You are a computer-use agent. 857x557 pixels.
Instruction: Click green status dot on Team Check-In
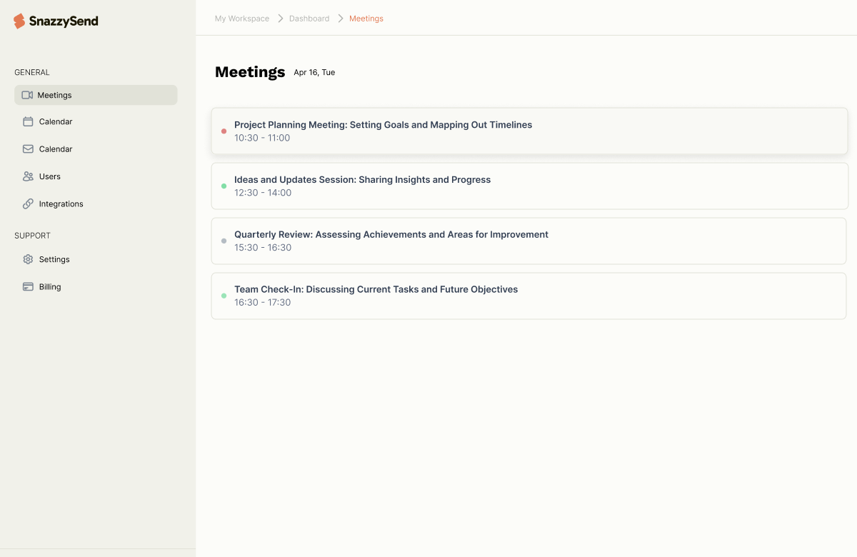click(224, 296)
